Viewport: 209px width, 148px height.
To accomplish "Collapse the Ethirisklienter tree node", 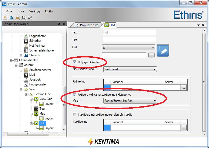I will [11, 60].
